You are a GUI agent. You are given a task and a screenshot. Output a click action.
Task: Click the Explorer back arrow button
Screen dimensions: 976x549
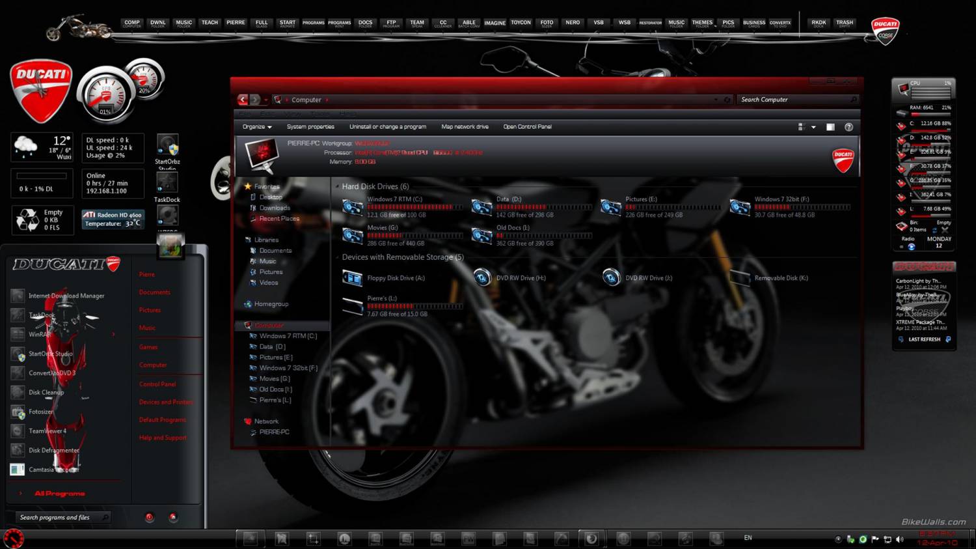(x=243, y=100)
